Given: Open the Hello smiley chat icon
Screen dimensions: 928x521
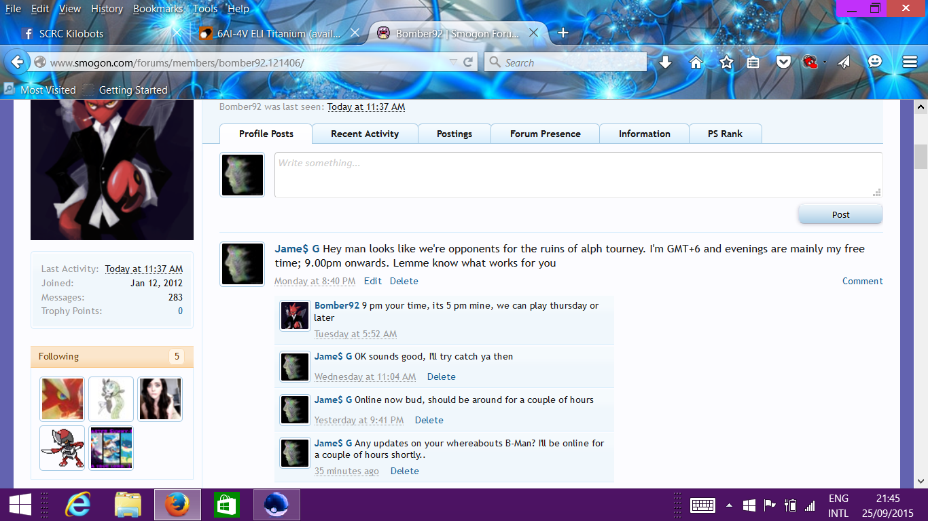Looking at the screenshot, I should point(875,62).
